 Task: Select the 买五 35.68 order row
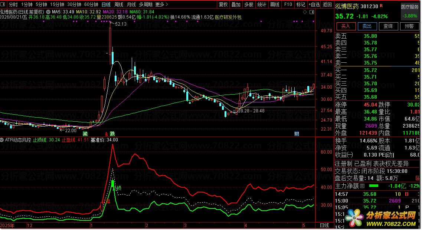coord(377,97)
